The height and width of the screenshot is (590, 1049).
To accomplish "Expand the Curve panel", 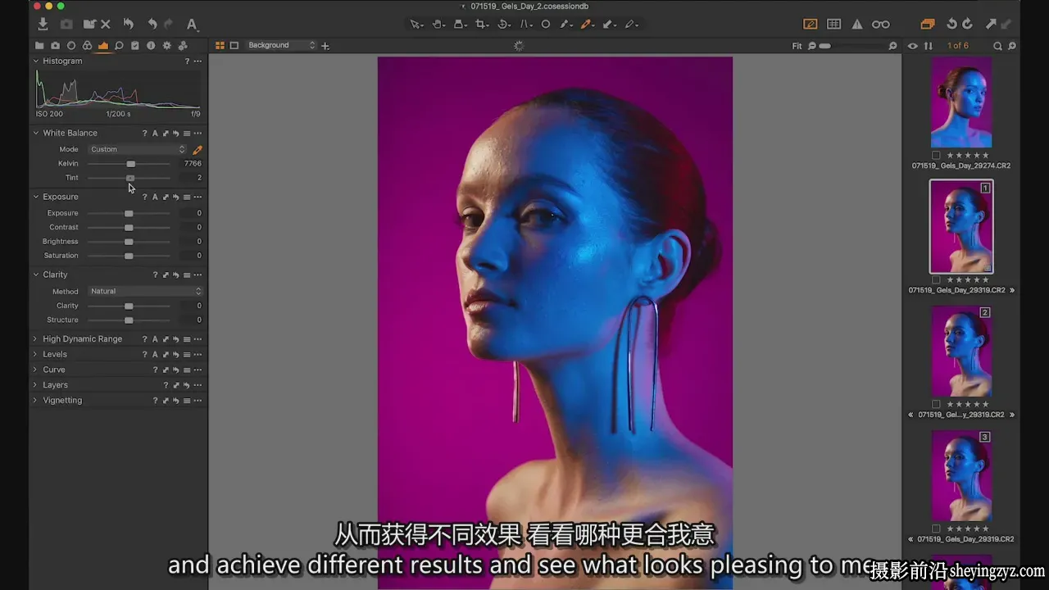I will click(x=35, y=370).
